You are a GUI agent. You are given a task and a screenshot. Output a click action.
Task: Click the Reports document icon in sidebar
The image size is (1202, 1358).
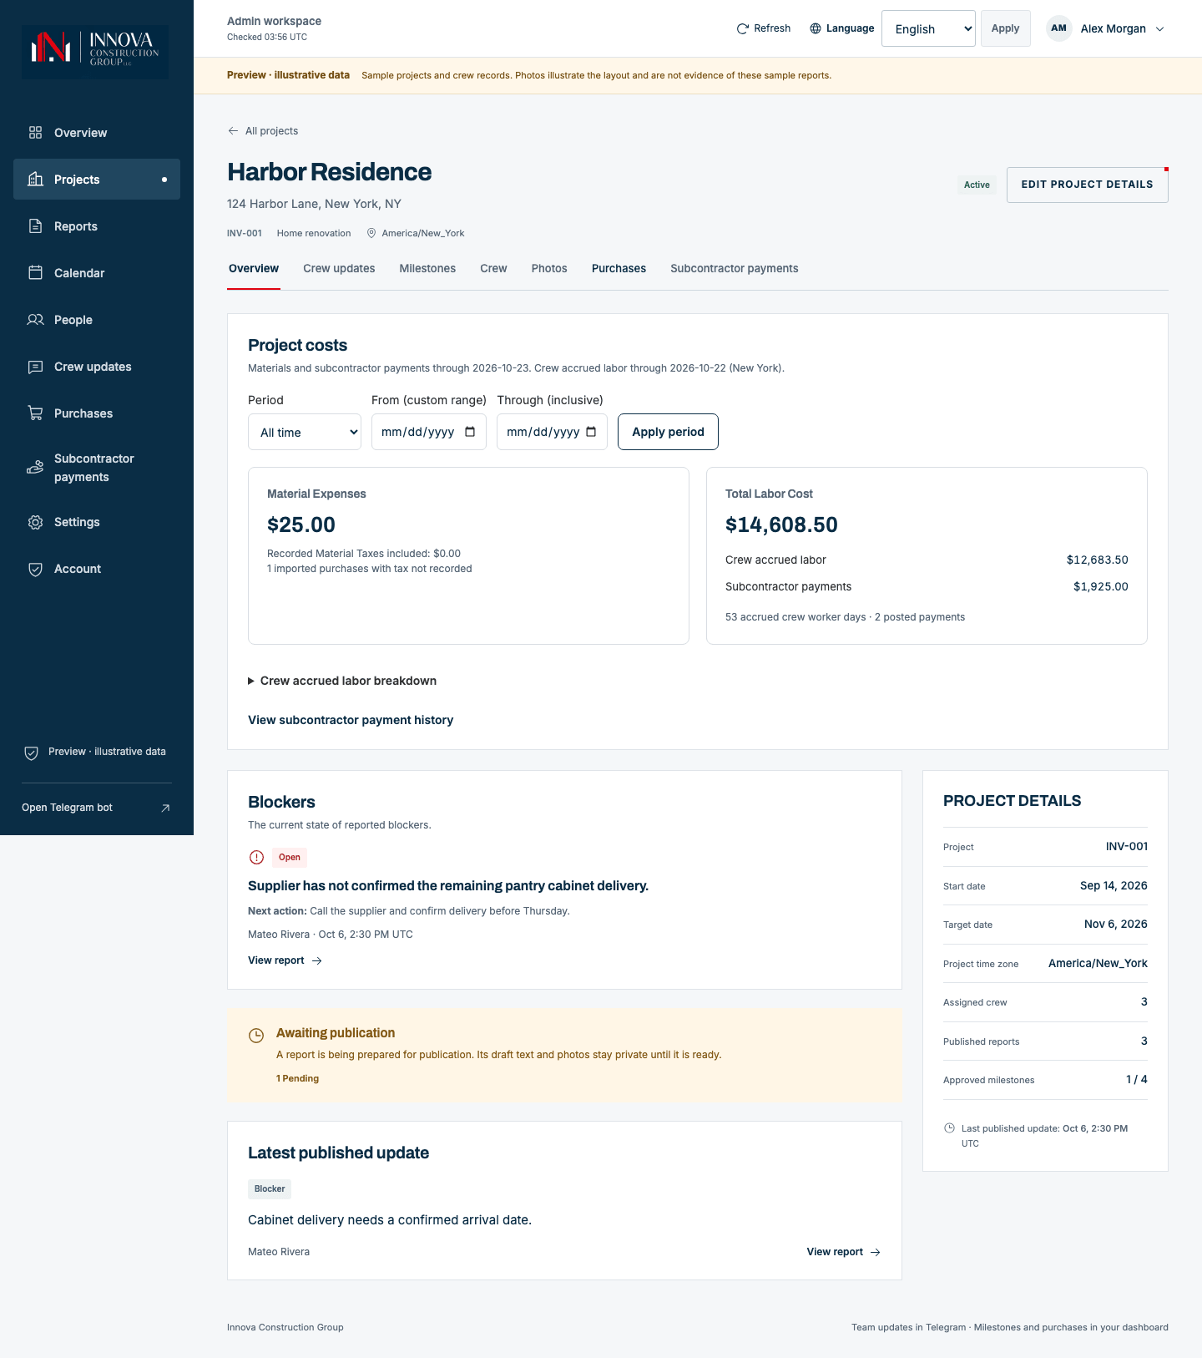coord(35,226)
